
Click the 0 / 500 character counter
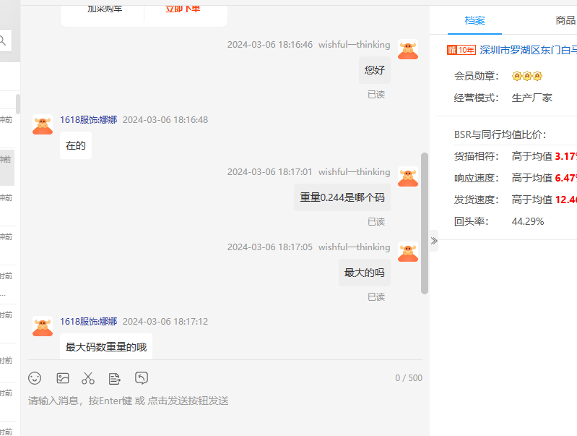click(409, 378)
